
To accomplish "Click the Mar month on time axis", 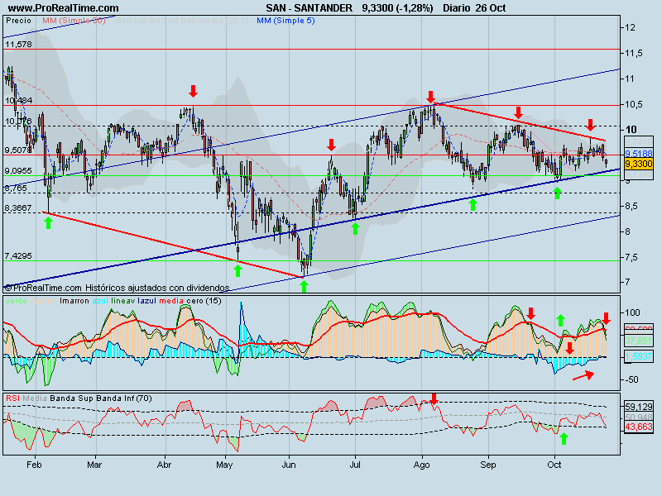I will (94, 465).
